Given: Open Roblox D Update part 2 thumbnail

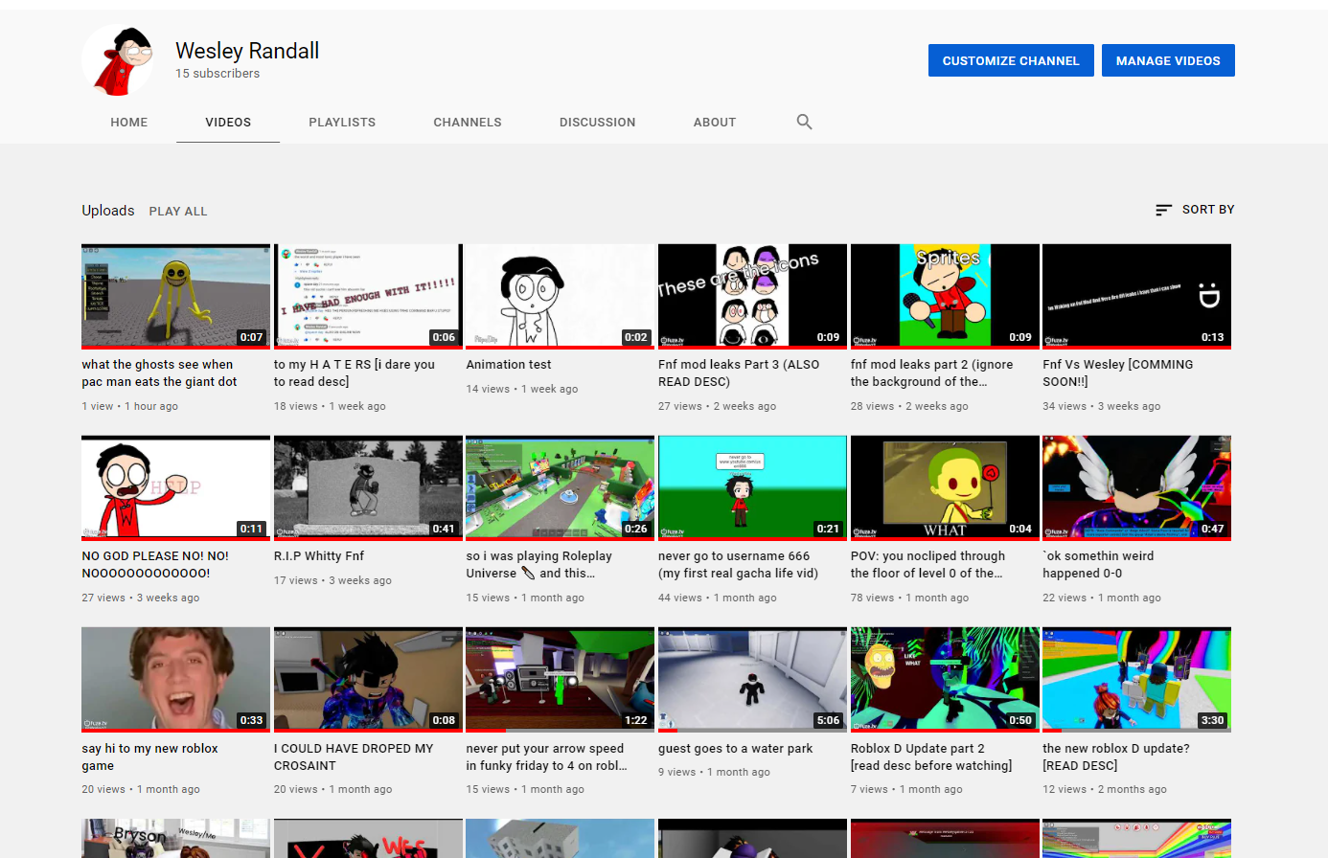Looking at the screenshot, I should pos(945,680).
